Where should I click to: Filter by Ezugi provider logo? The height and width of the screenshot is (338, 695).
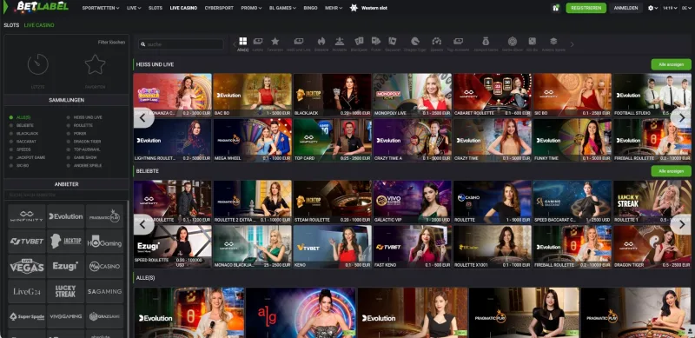(x=66, y=266)
